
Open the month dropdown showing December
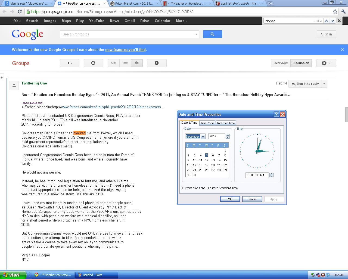pos(203,136)
